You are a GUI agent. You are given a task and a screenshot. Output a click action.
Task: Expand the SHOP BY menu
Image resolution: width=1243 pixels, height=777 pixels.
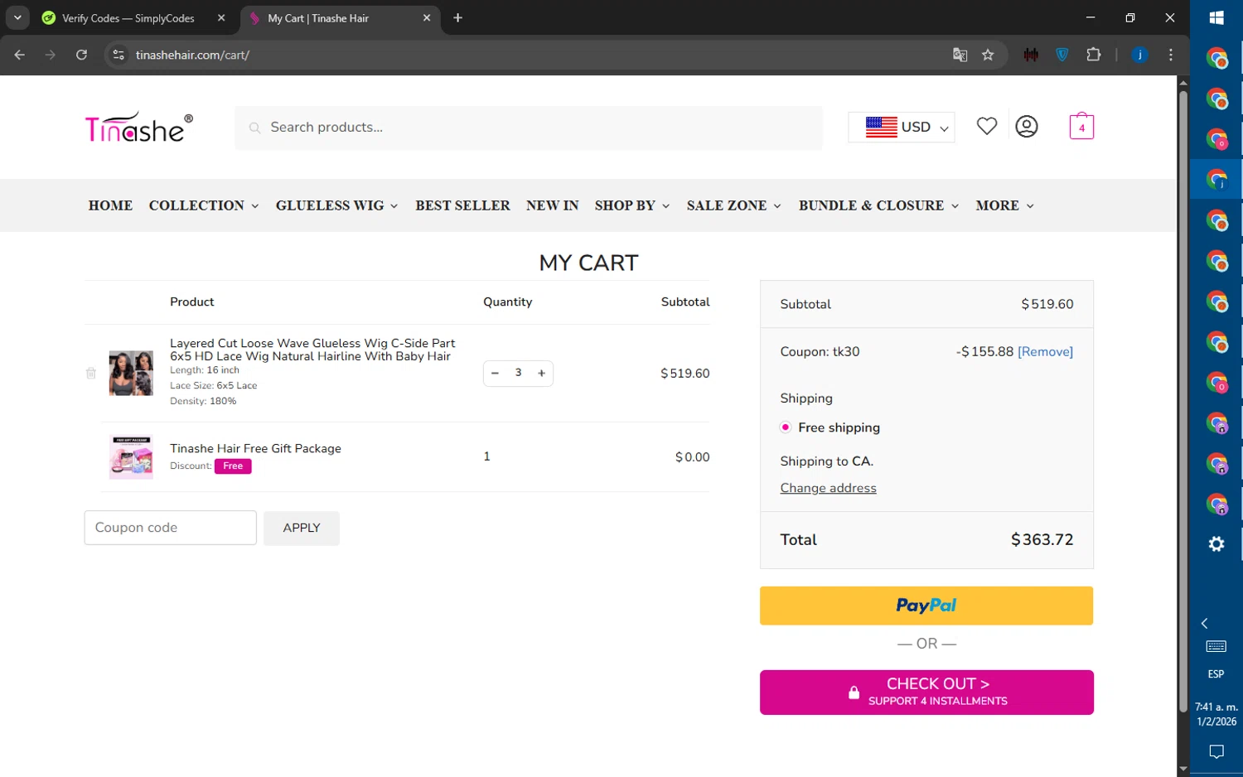coord(632,205)
